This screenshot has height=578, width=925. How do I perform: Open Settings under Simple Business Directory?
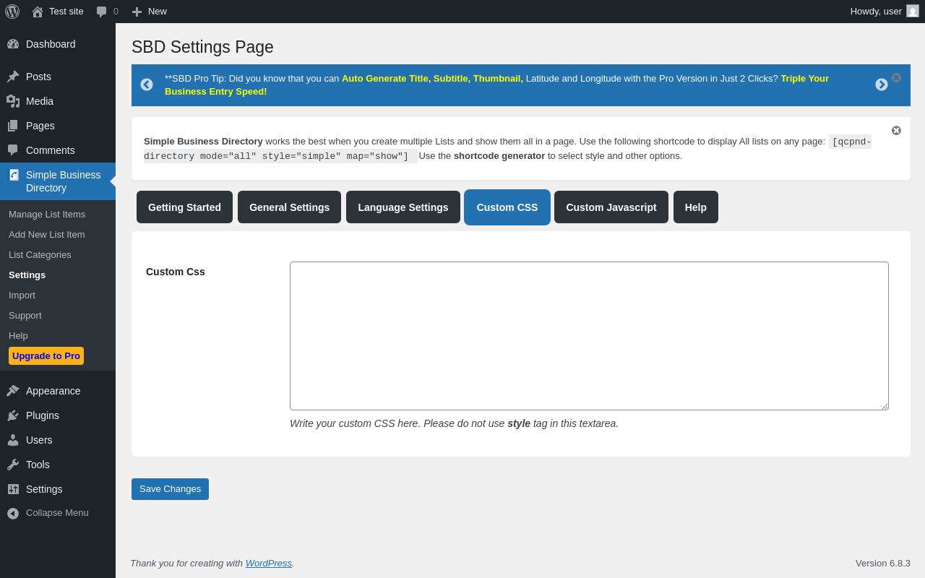pos(27,275)
